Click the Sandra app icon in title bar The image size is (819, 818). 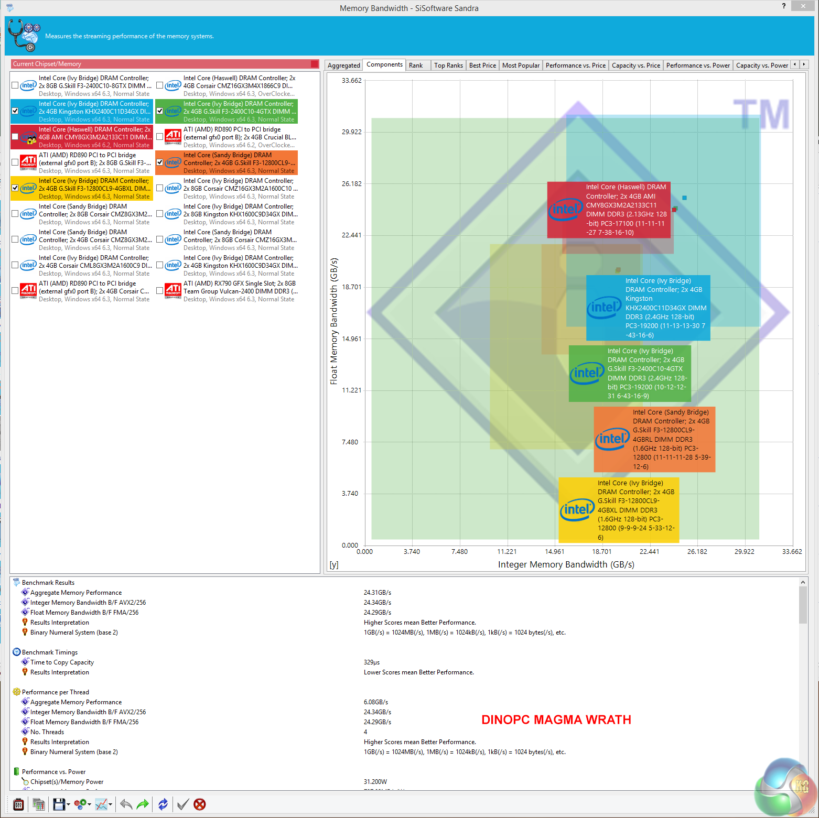pyautogui.click(x=9, y=8)
